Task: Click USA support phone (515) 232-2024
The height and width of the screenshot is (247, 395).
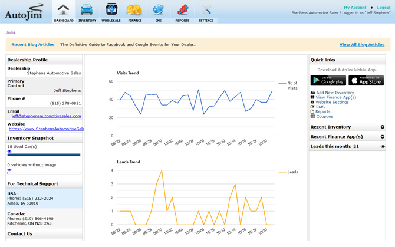Action: click(38, 199)
